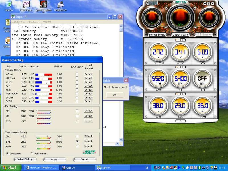Collapse the uGuru gauge panel with the up arrow
This screenshot has width=228, height=171.
coord(180,121)
